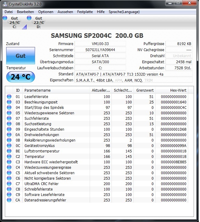
Task: Click the status orb for Wiederzuweisungsereignisse
Action: (x=9, y=167)
